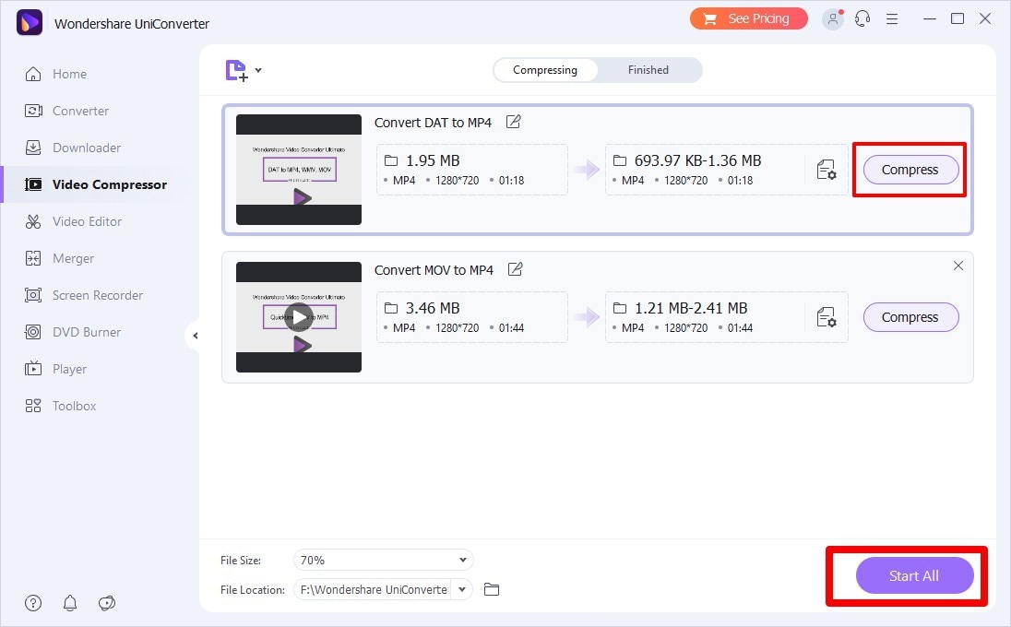Image resolution: width=1011 pixels, height=627 pixels.
Task: Open the File Location path dropdown
Action: (x=461, y=589)
